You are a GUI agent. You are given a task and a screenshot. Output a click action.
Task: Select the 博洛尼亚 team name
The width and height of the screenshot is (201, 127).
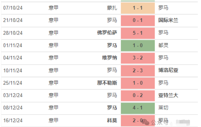(168, 70)
